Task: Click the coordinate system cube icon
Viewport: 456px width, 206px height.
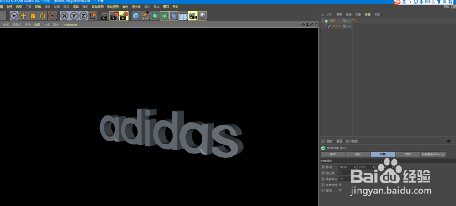Action: pyautogui.click(x=93, y=16)
